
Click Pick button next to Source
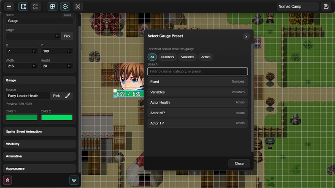(57, 96)
